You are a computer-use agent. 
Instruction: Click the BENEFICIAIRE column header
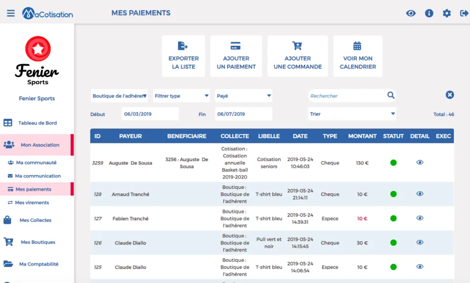[187, 136]
